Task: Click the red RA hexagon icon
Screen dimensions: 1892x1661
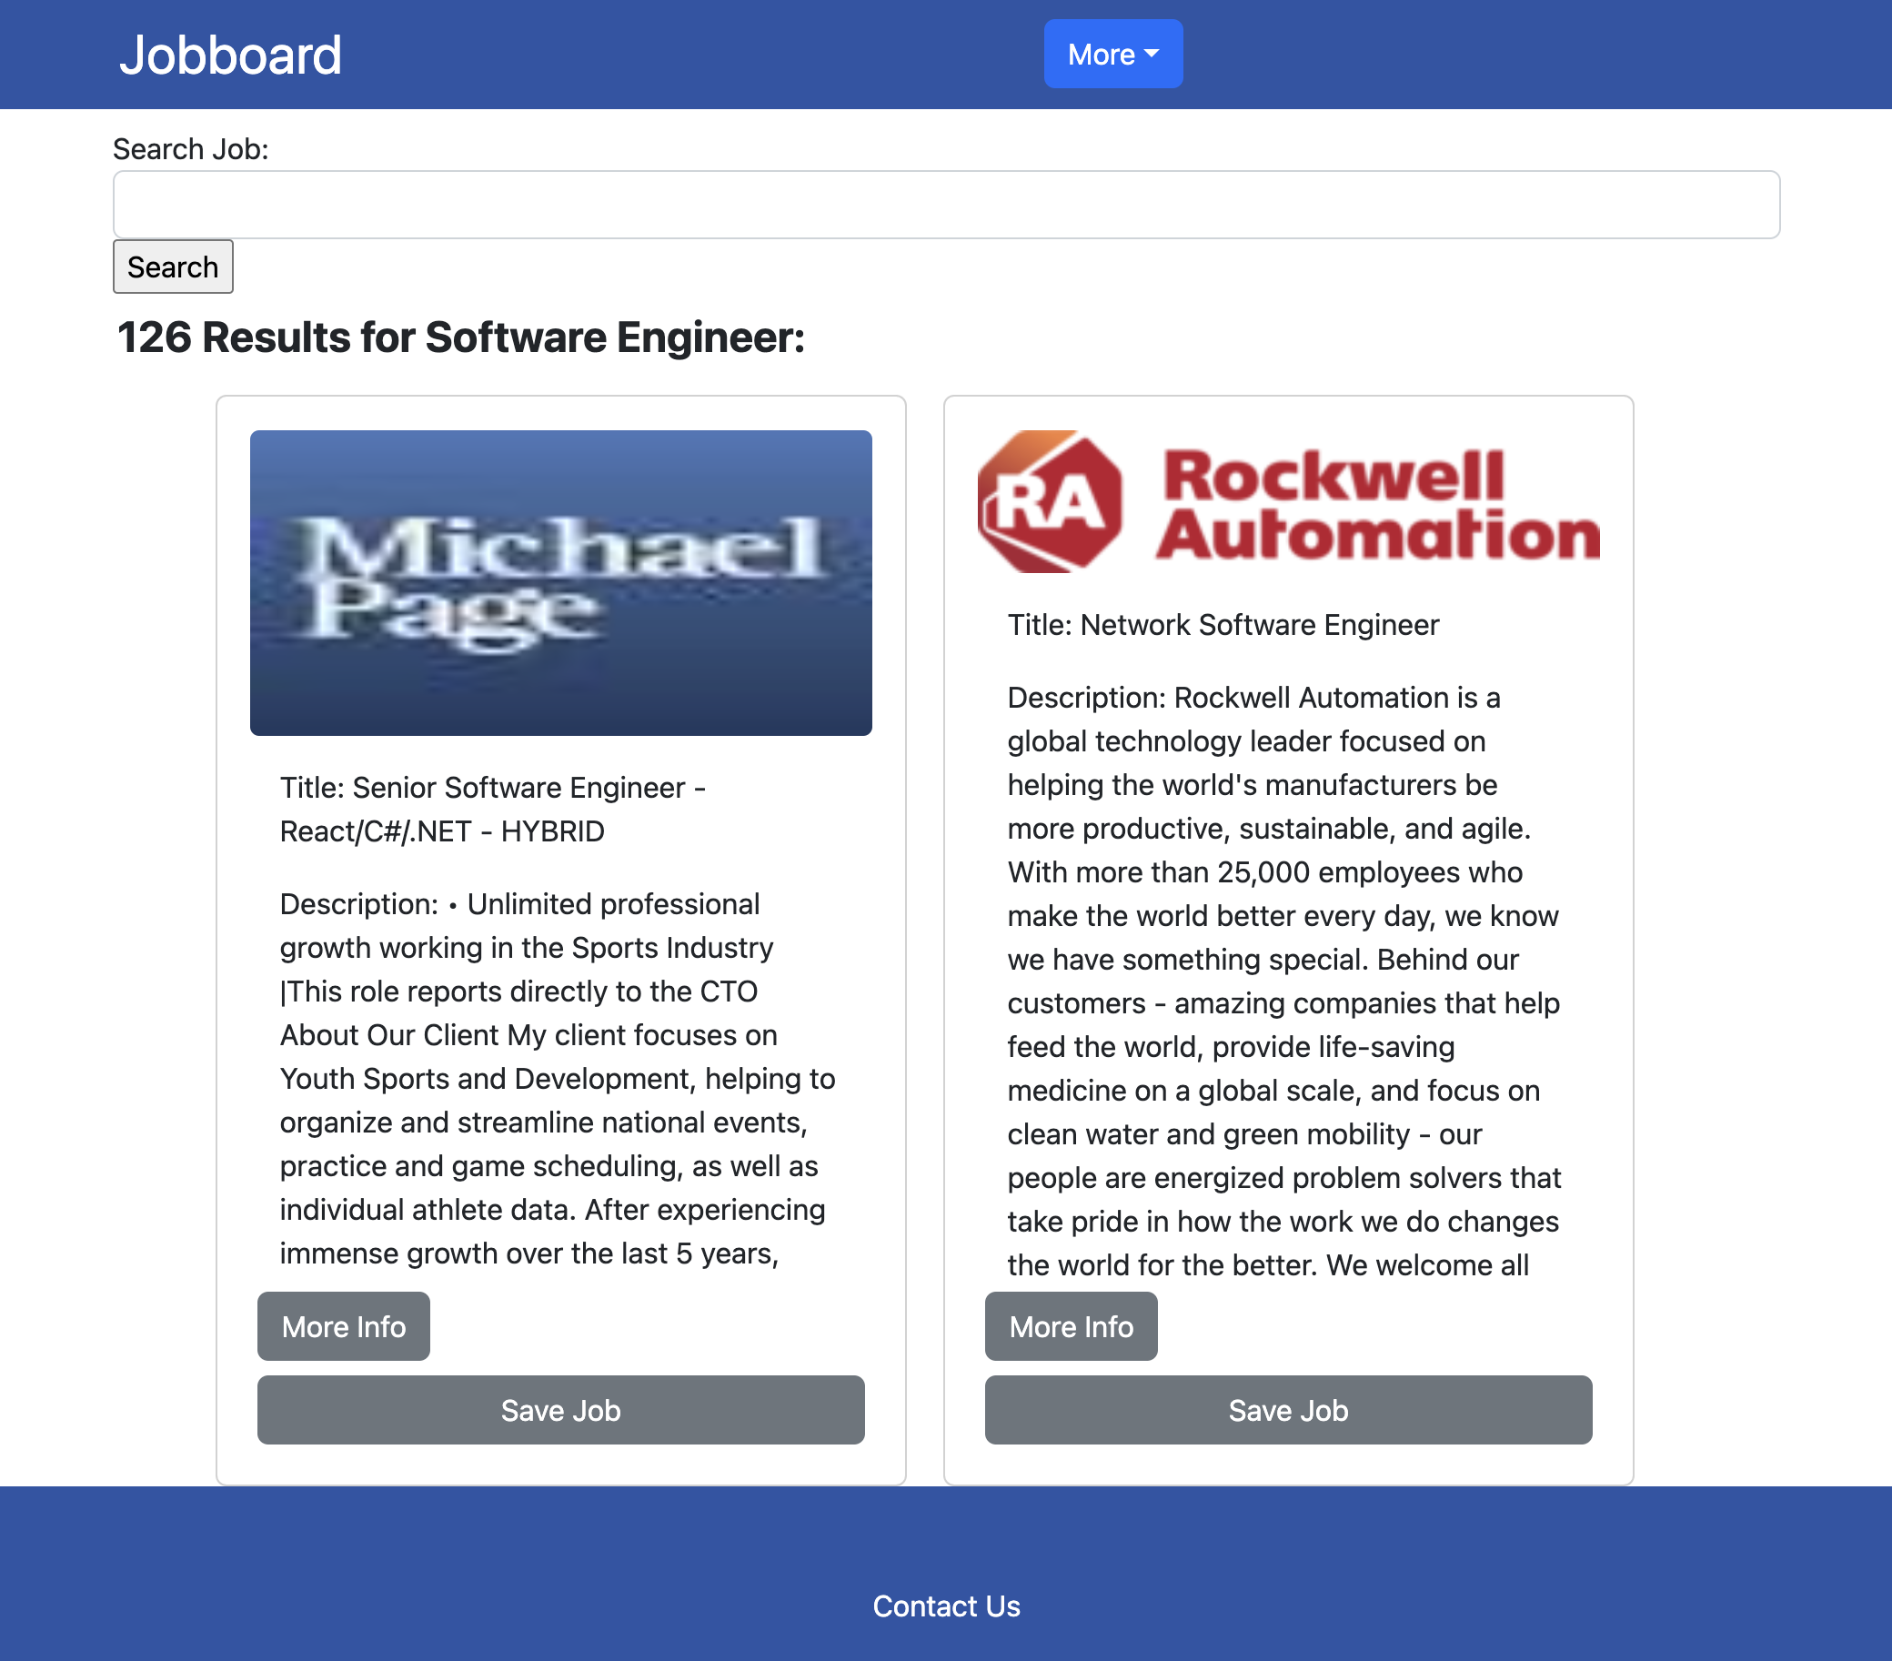Action: coord(1049,502)
